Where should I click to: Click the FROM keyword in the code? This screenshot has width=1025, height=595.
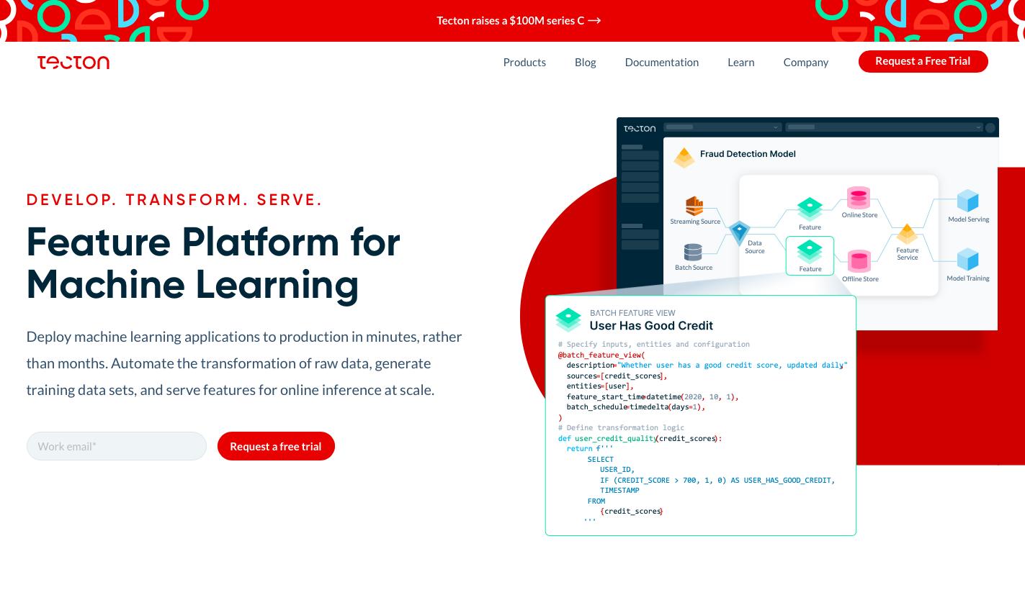pyautogui.click(x=596, y=501)
